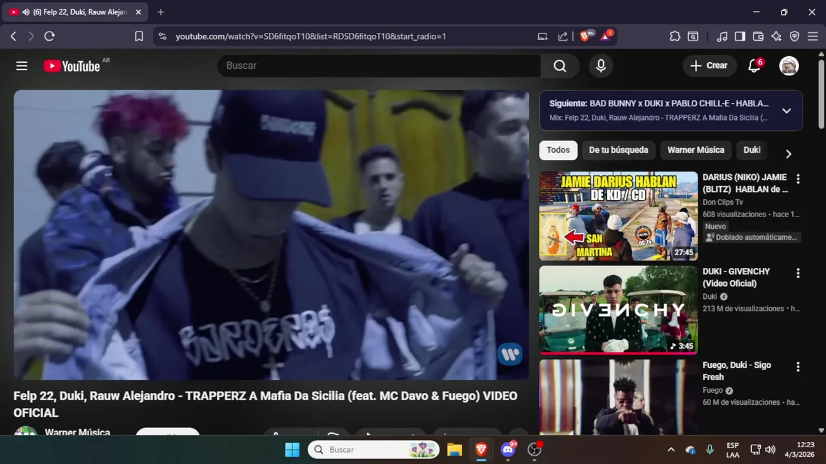Image resolution: width=826 pixels, height=464 pixels.
Task: Select the Felp 22, Duki tab
Action: click(76, 12)
